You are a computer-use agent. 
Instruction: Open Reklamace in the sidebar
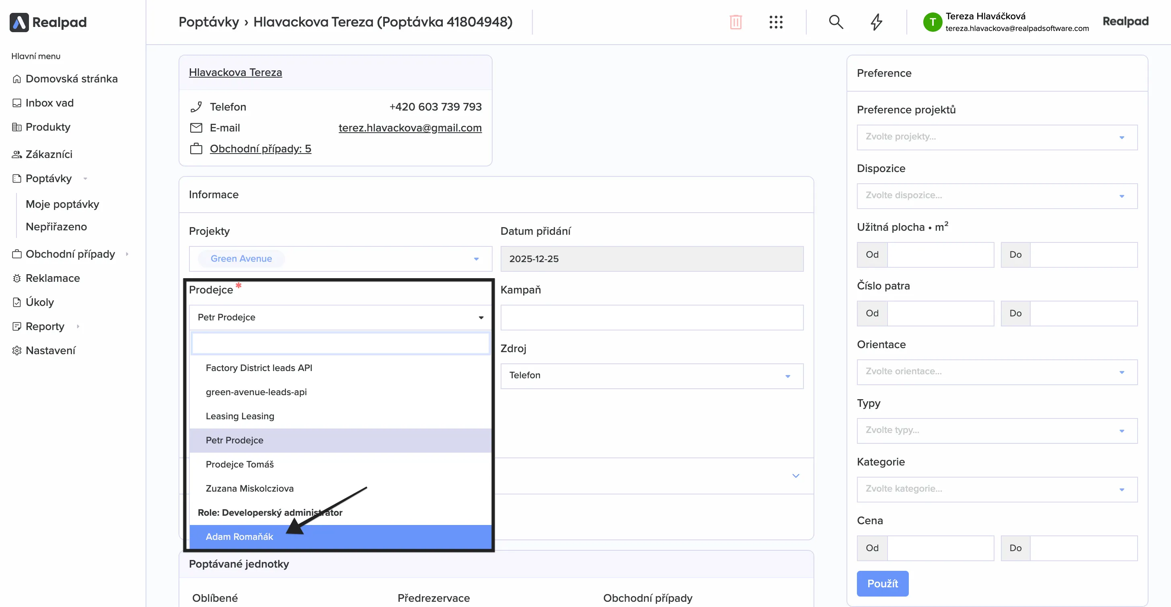[x=52, y=278]
